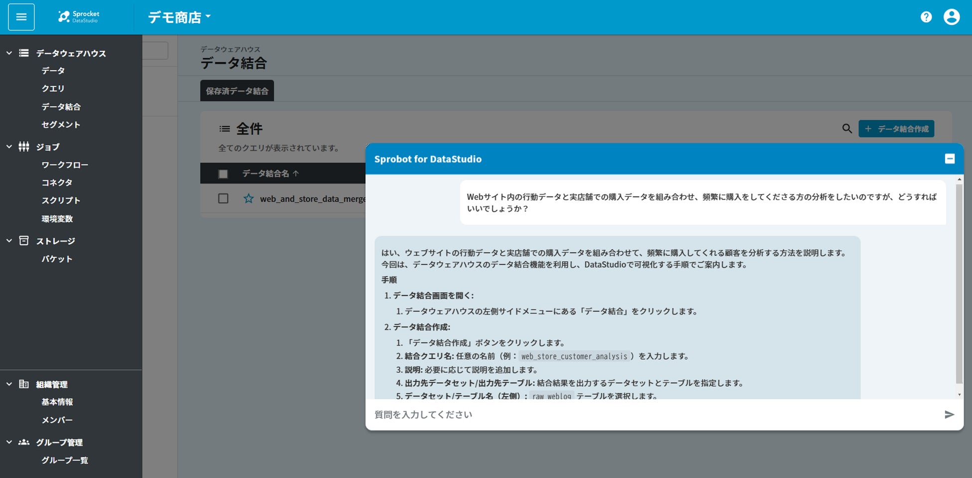The height and width of the screenshot is (478, 972).
Task: Open the user account profile icon
Action: (x=952, y=17)
